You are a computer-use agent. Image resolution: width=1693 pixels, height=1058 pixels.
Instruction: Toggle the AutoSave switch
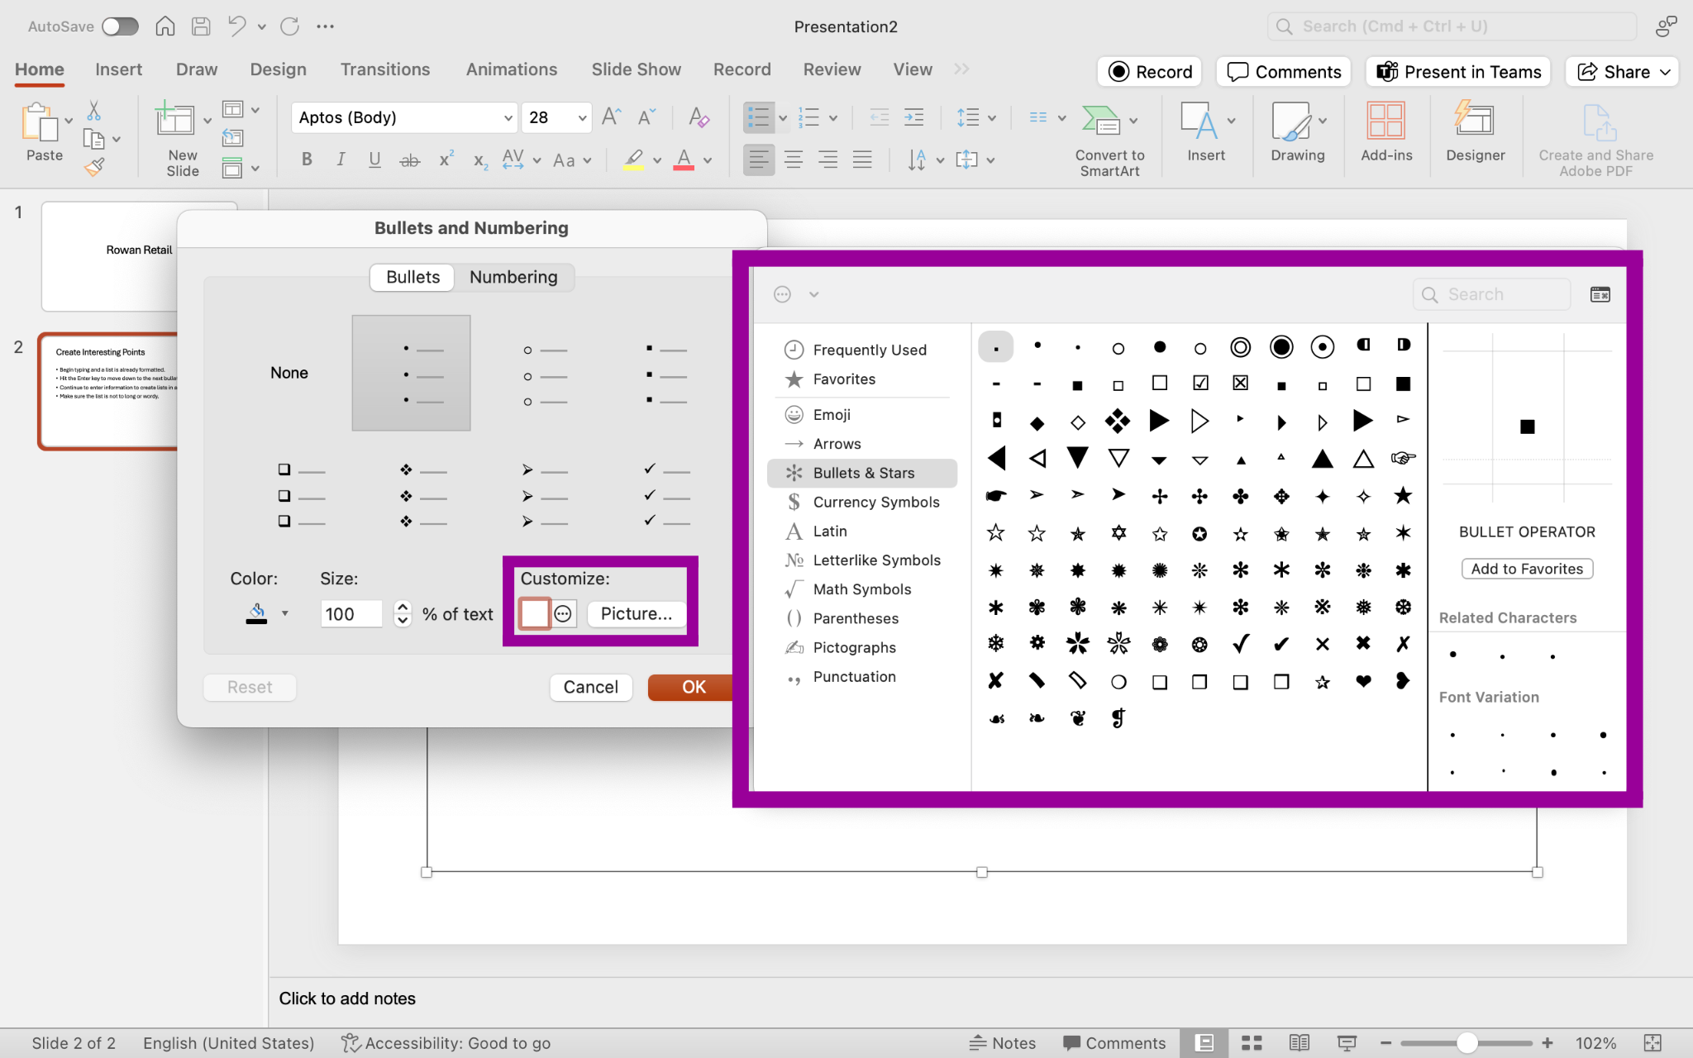click(120, 26)
